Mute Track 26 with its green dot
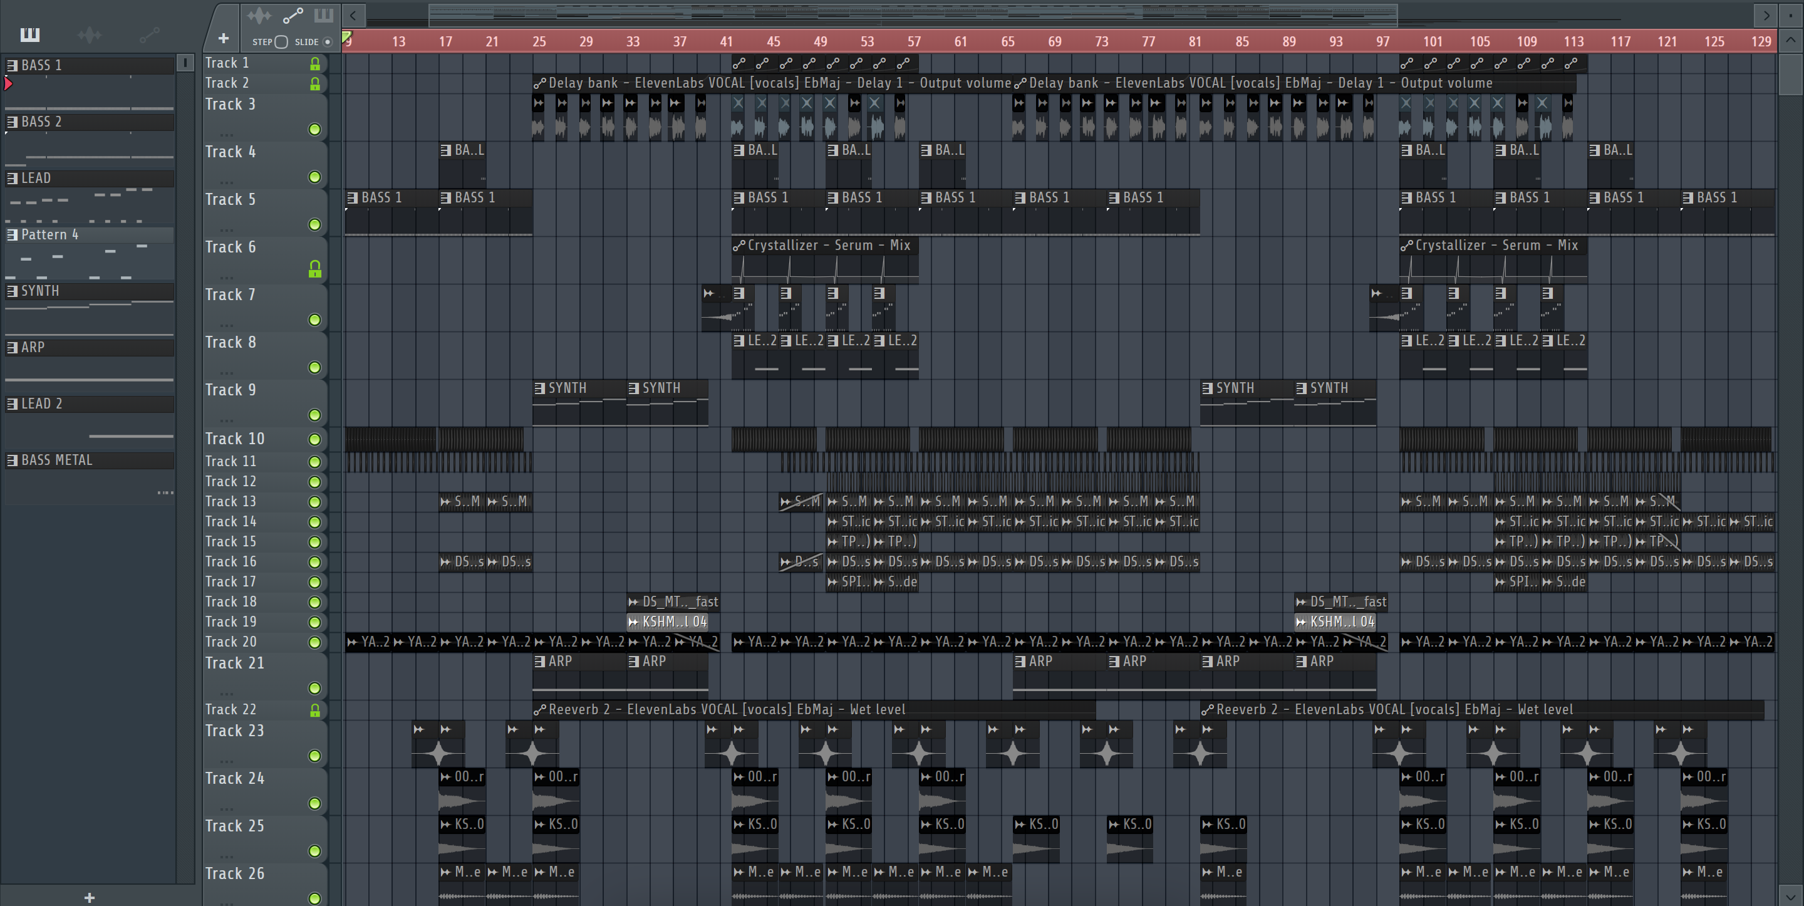This screenshot has width=1804, height=906. pyautogui.click(x=315, y=898)
